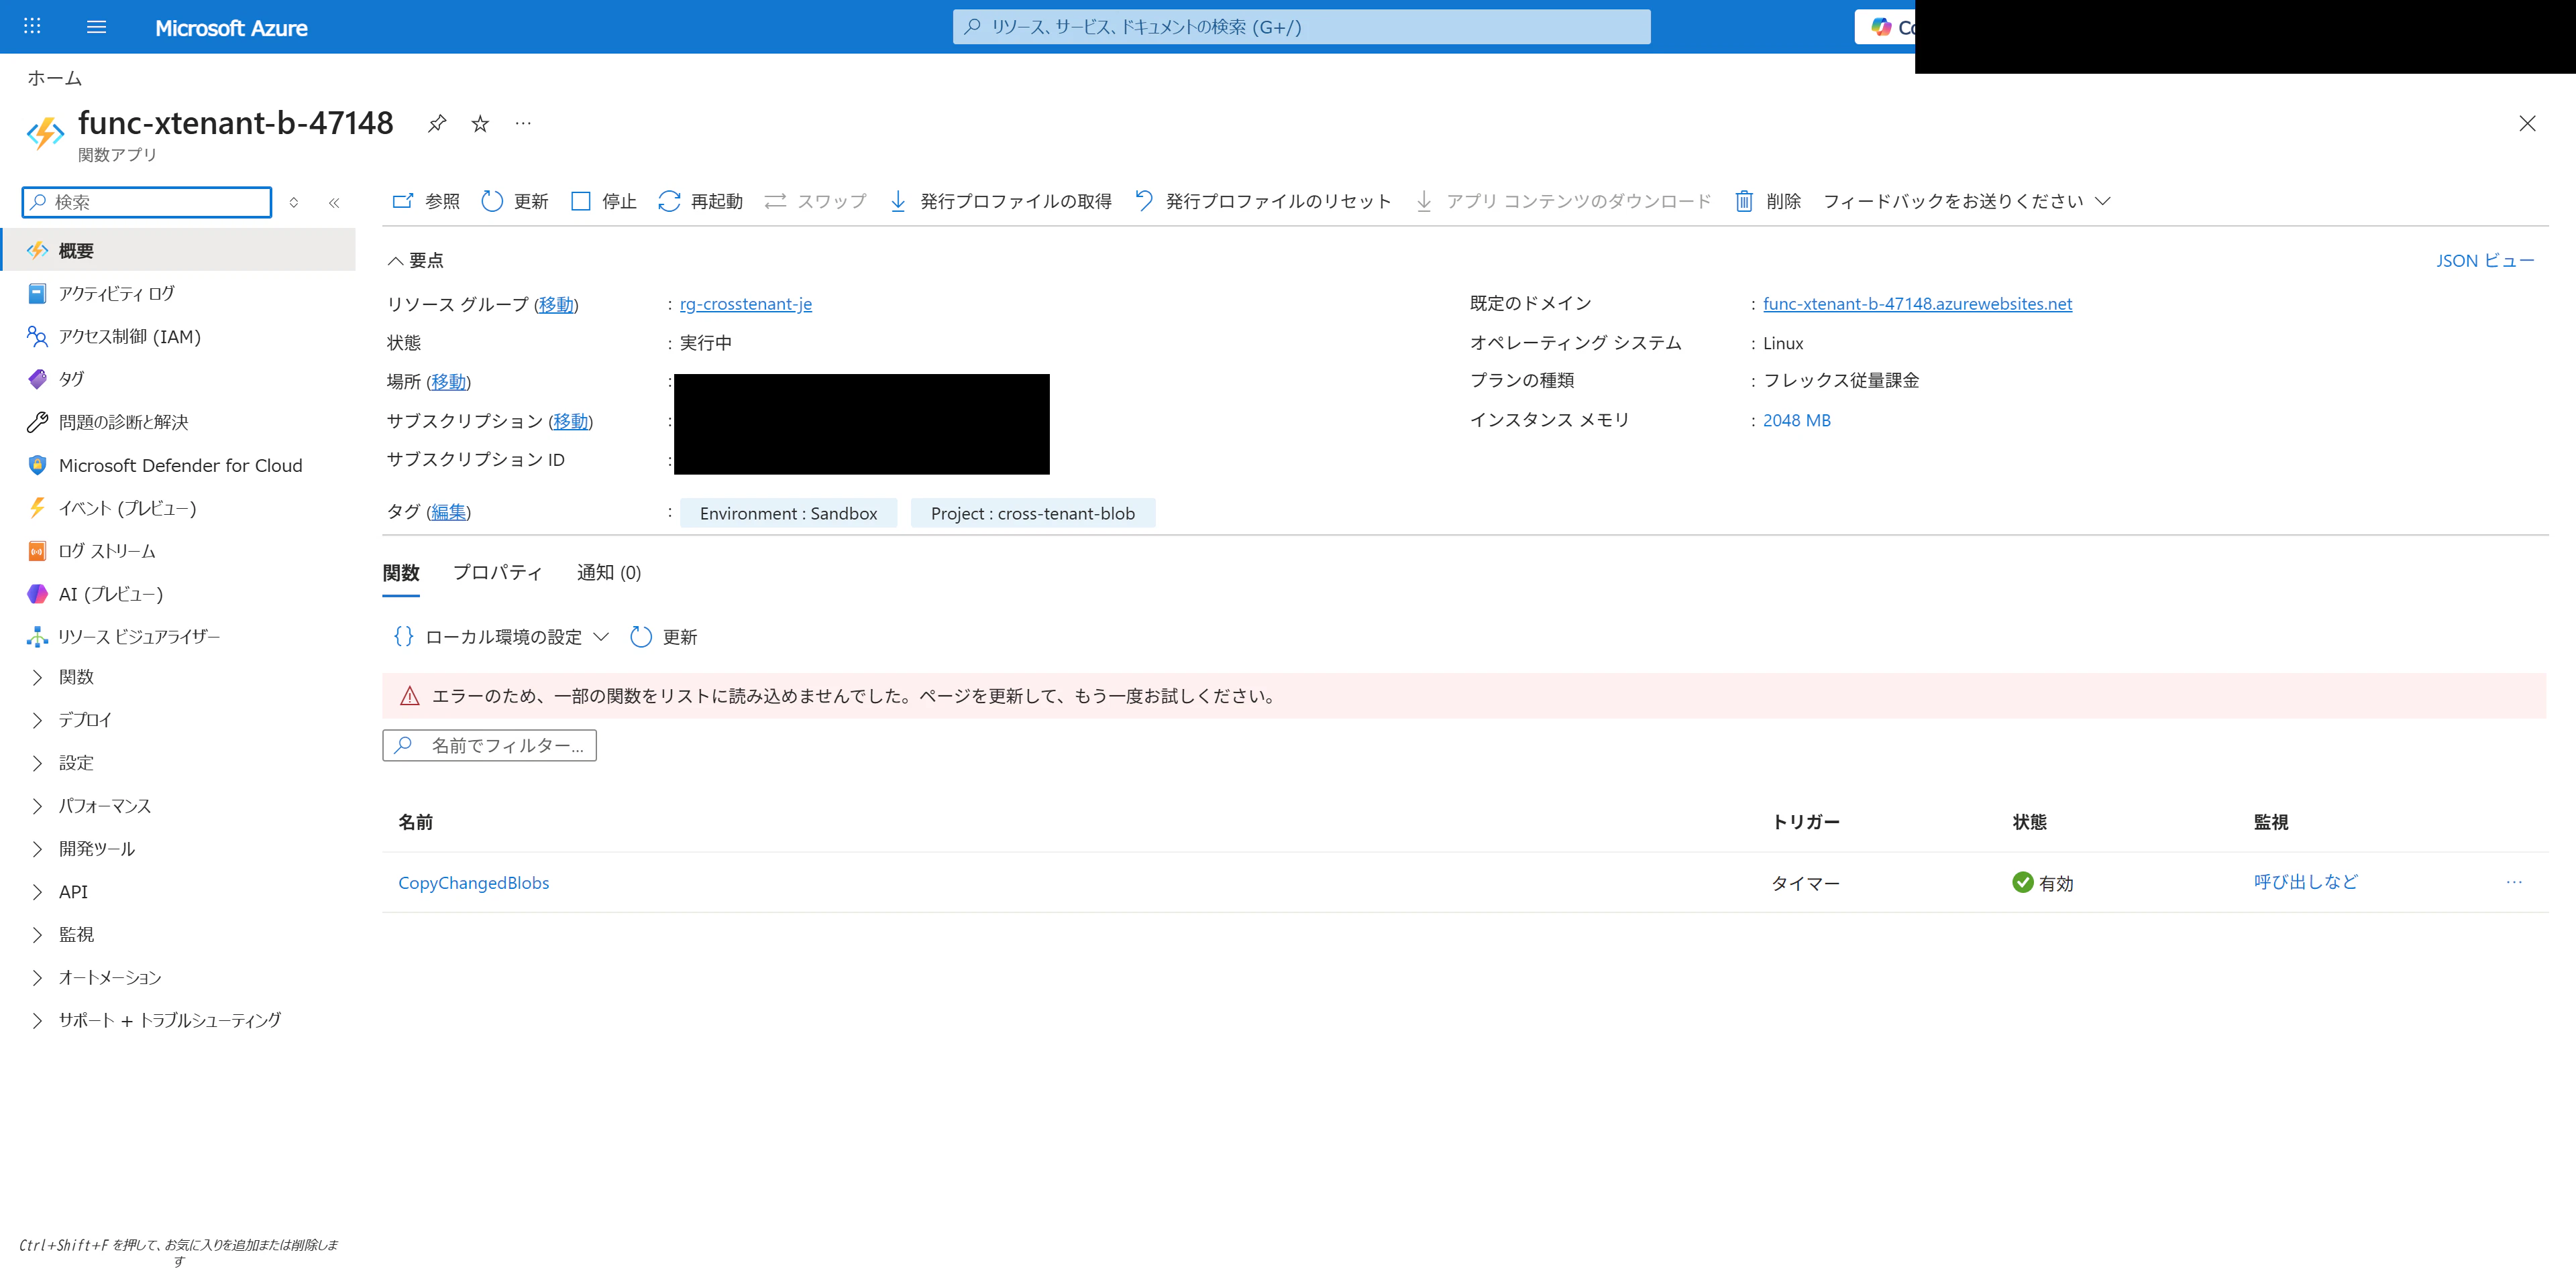Click 発行プロファイルの取得 download icon
This screenshot has width=2576, height=1275.
tap(899, 201)
